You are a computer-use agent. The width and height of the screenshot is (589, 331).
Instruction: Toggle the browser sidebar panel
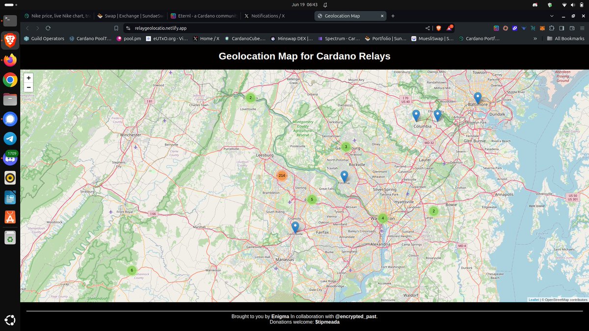(x=562, y=28)
